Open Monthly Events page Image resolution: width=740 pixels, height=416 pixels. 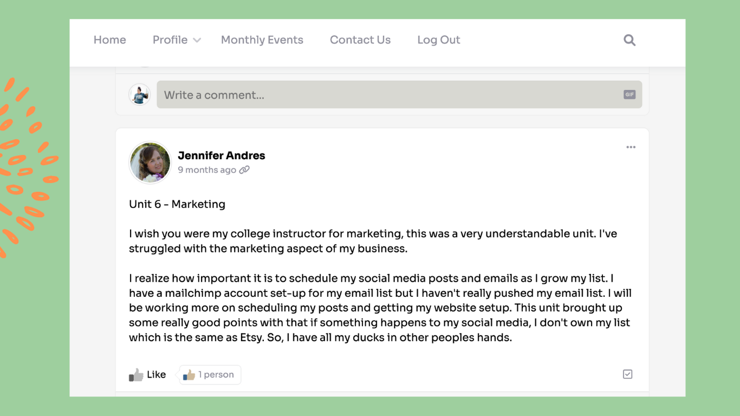[x=262, y=40]
